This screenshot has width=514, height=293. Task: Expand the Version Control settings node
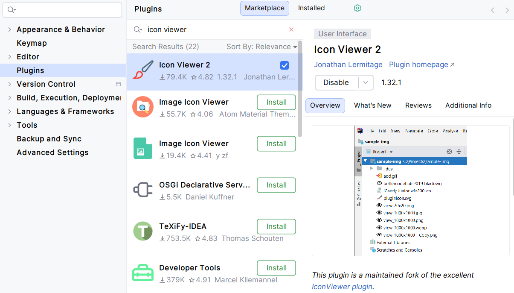[x=9, y=84]
